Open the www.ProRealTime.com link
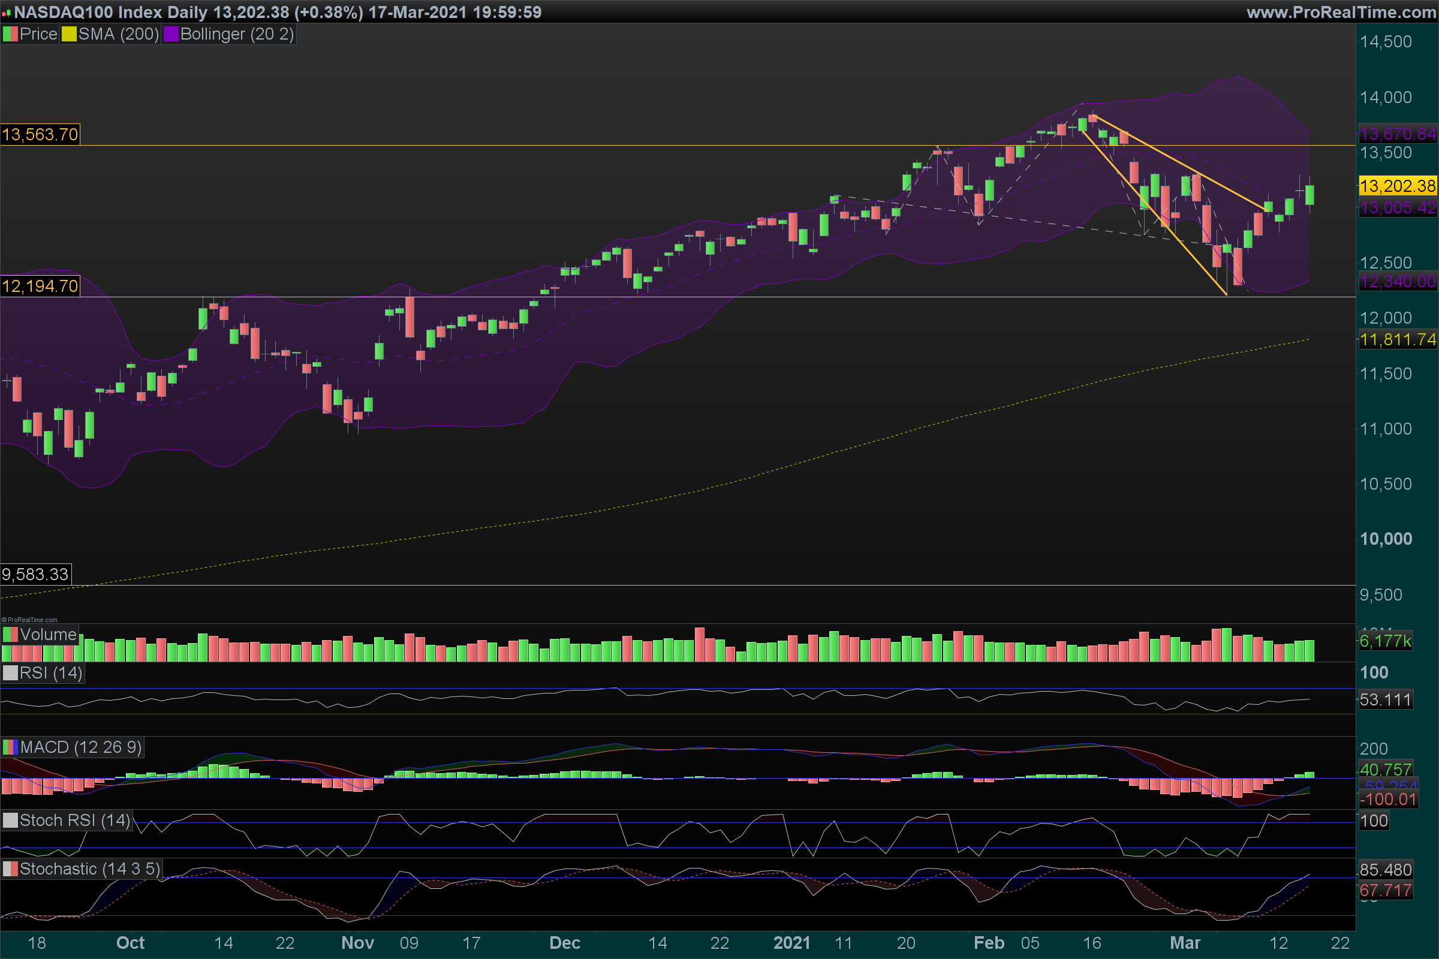Viewport: 1439px width, 959px height. tap(1341, 12)
